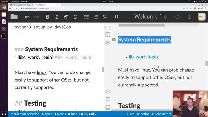Close the GitHub browser tab
Screen dimensions: 208x117
tap(33, 5)
